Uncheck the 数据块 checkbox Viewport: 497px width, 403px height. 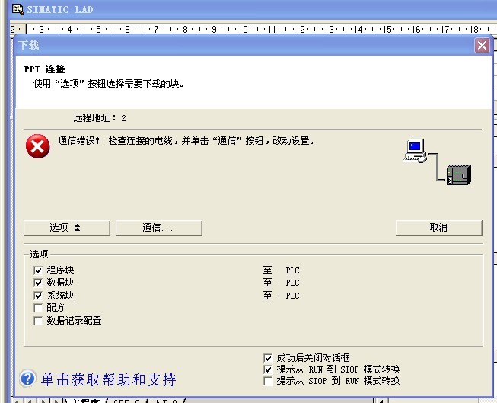[38, 283]
